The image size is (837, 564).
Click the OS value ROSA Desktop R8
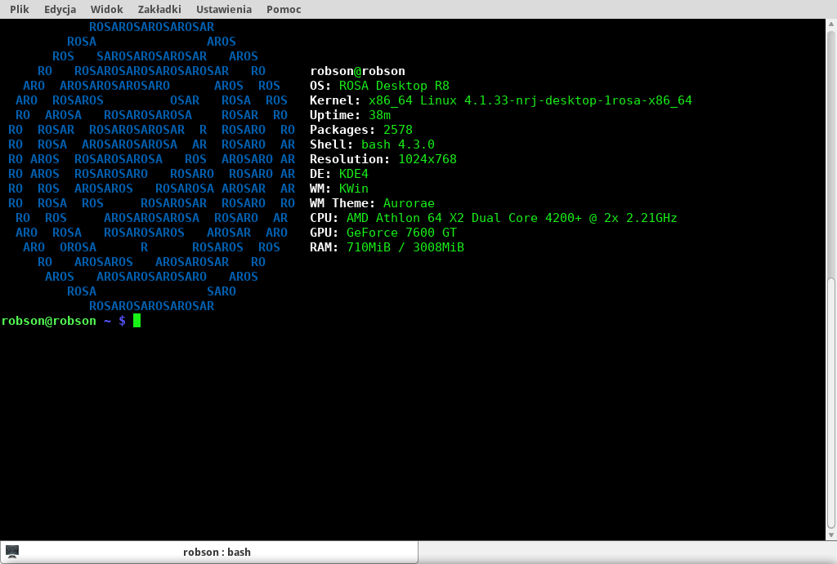pyautogui.click(x=394, y=86)
